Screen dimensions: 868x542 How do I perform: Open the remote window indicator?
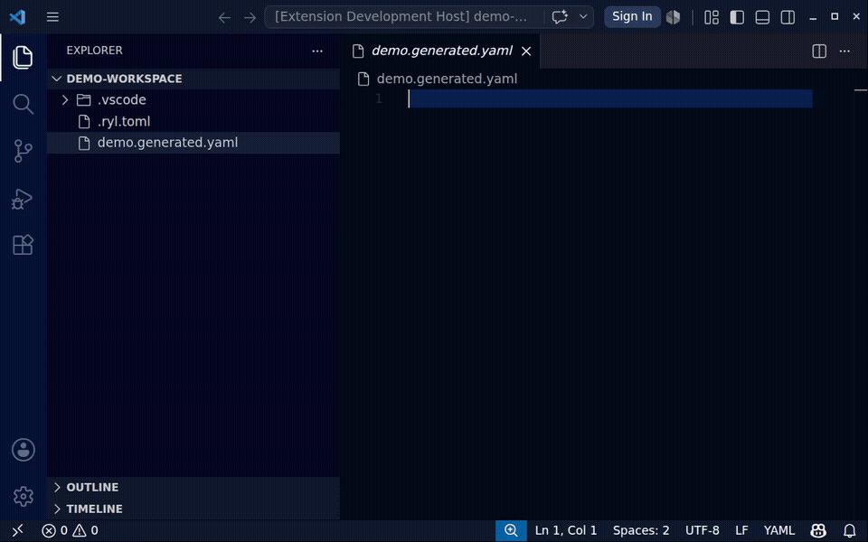(x=18, y=531)
